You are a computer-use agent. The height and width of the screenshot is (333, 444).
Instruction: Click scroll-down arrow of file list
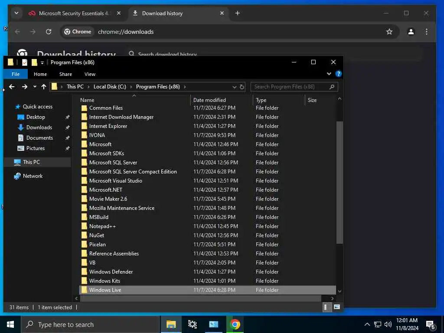click(x=340, y=291)
